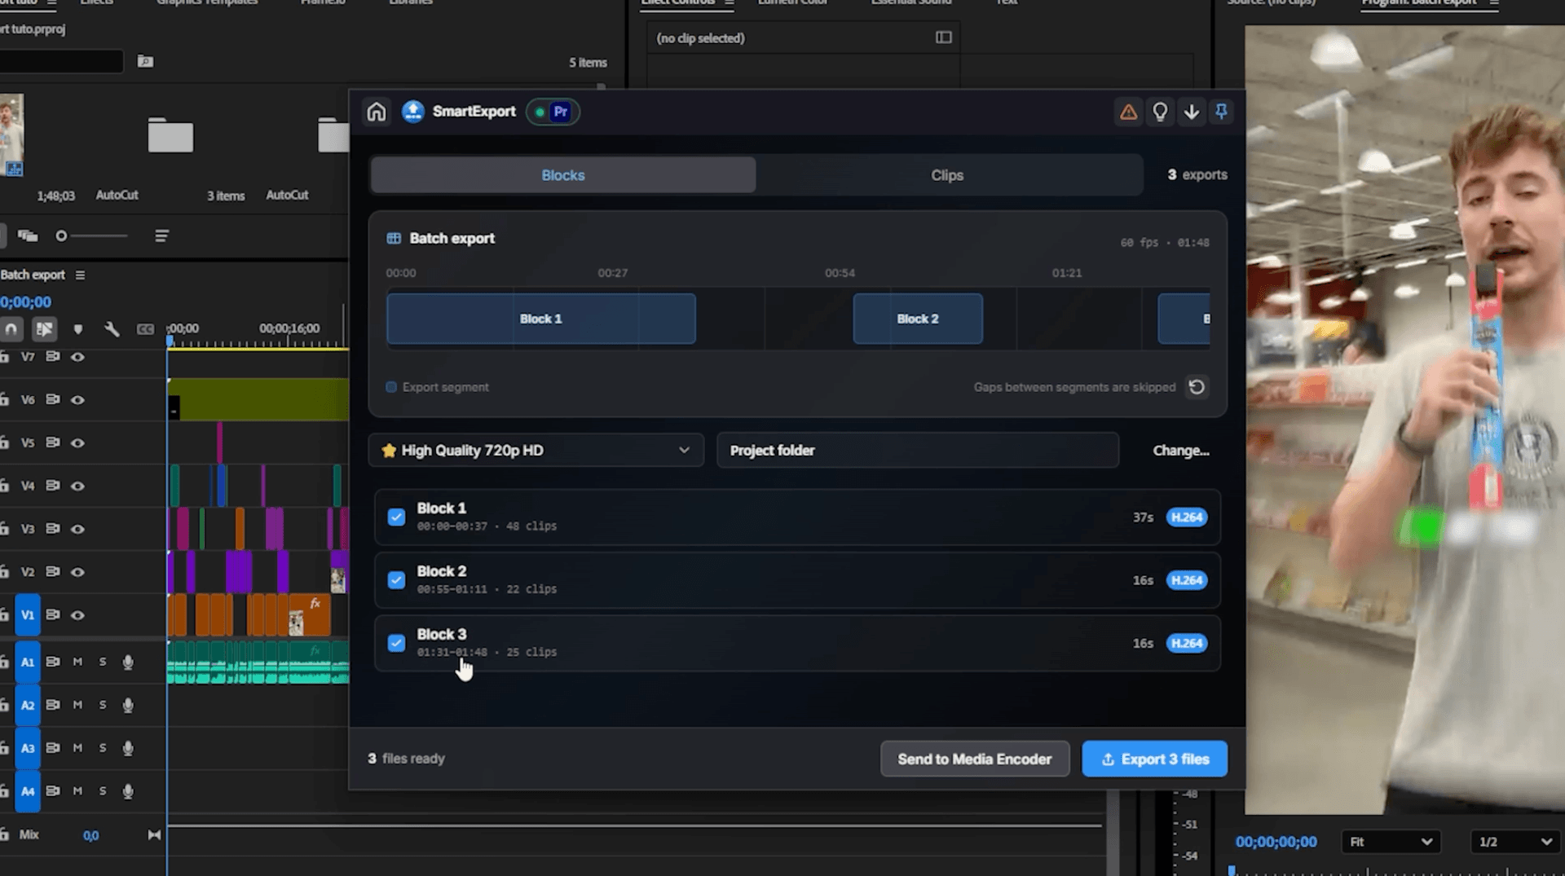Screen dimensions: 1565x876
Task: Click the lightbulb tips icon
Action: (1160, 112)
